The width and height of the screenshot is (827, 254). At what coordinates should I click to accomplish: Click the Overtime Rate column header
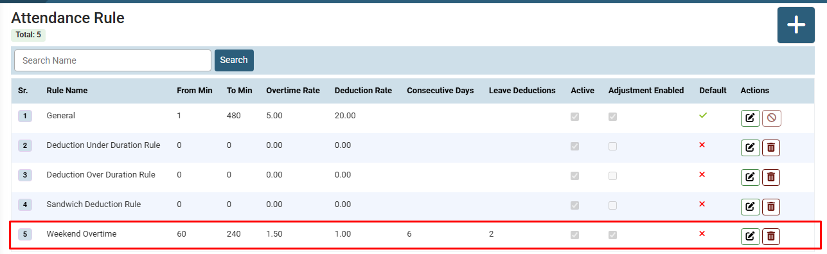(x=293, y=91)
